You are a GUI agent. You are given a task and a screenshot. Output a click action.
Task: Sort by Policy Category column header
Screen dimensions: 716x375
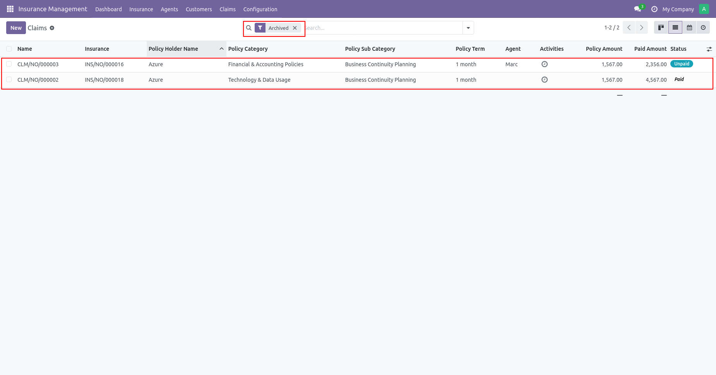click(x=248, y=49)
